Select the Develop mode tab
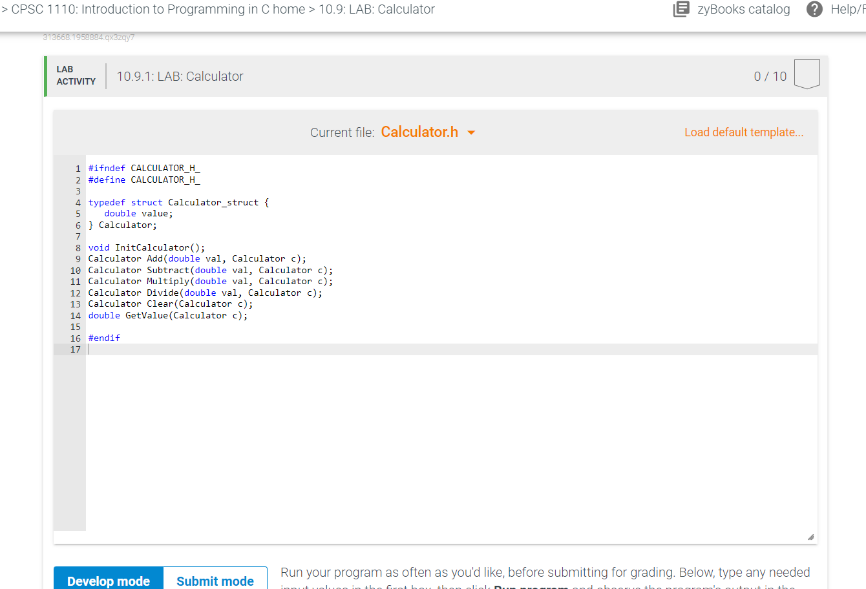Screen dimensions: 866x589 click(108, 581)
